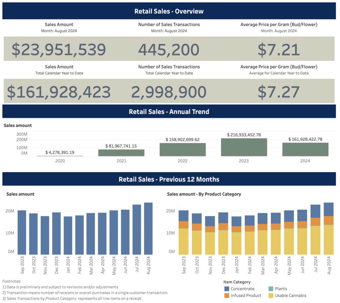Image resolution: width=340 pixels, height=303 pixels.
Task: Click the Item Category legend title
Action: 236,282
